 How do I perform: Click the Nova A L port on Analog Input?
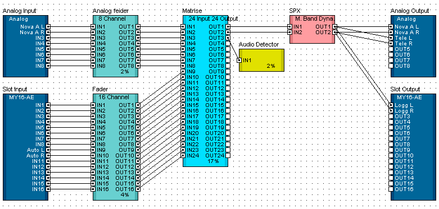pyautogui.click(x=48, y=27)
